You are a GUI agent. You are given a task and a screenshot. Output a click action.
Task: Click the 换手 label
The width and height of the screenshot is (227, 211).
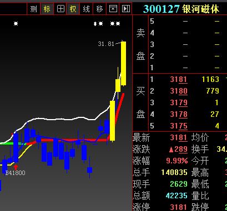[200, 149]
